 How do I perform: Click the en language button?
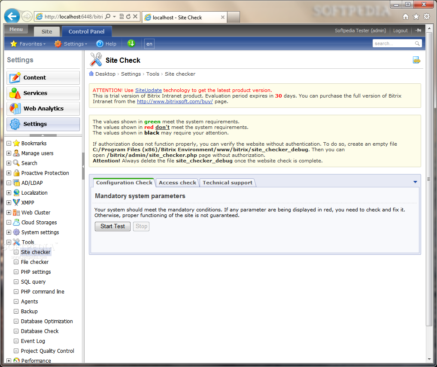coord(149,44)
